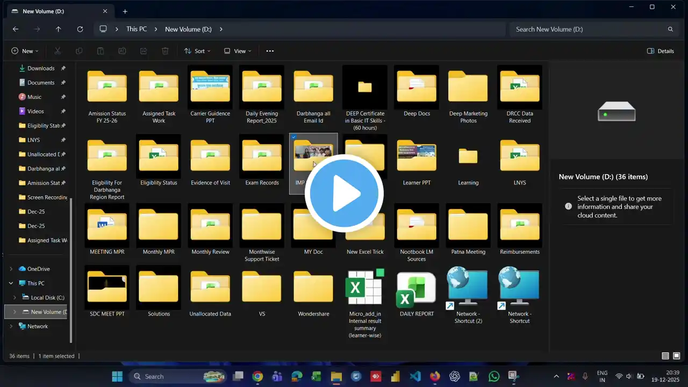Screen dimensions: 688x387
Task: Switch to details list view icon
Action: click(665, 356)
